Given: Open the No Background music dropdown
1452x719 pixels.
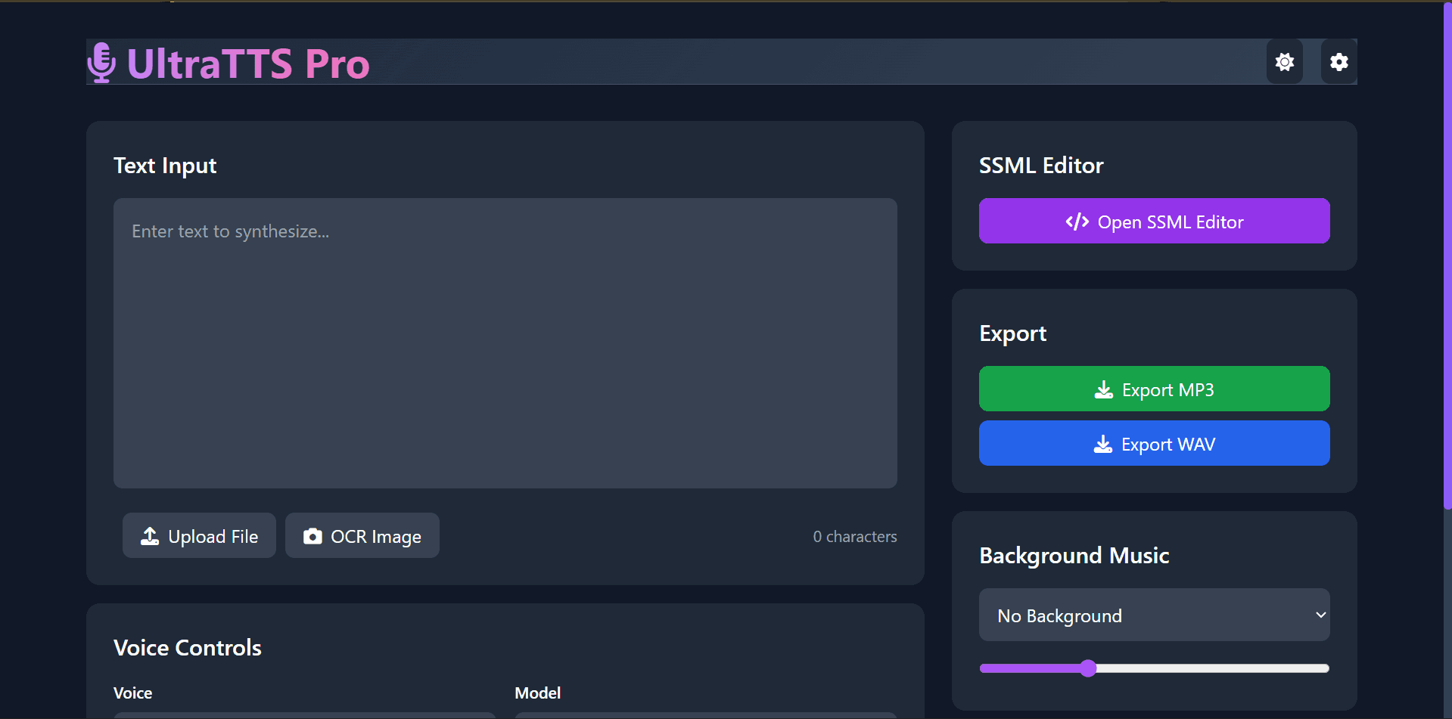Looking at the screenshot, I should (x=1153, y=615).
